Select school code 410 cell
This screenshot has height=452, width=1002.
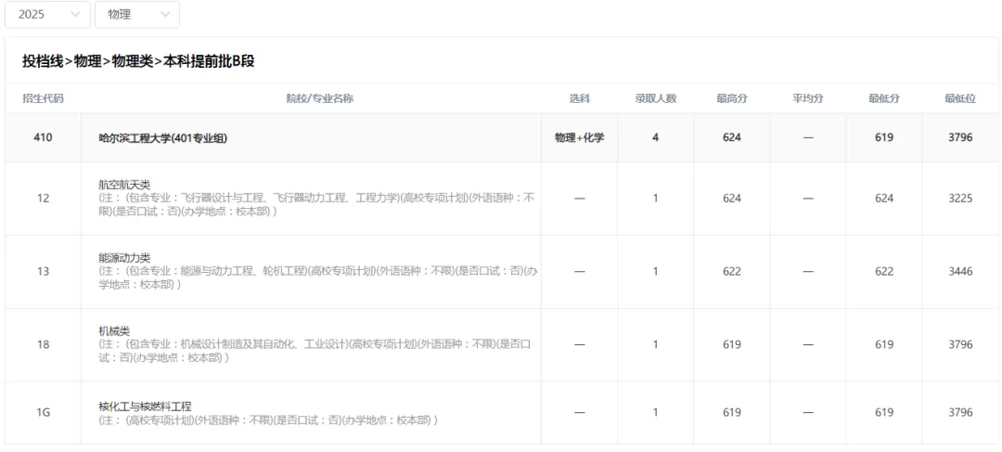pos(43,137)
